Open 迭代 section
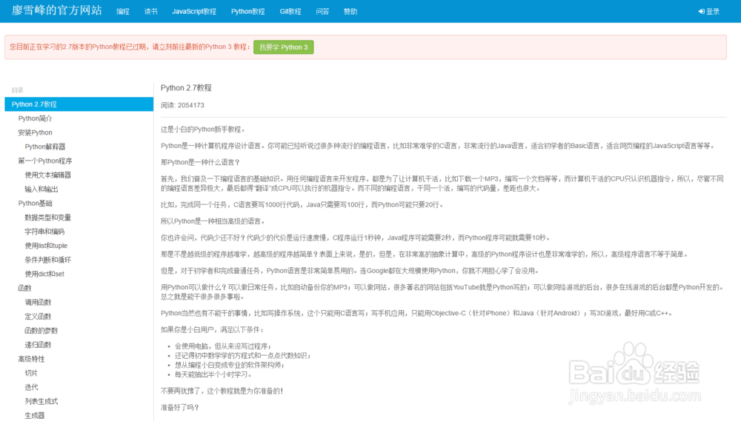This screenshot has height=421, width=741. pos(31,387)
